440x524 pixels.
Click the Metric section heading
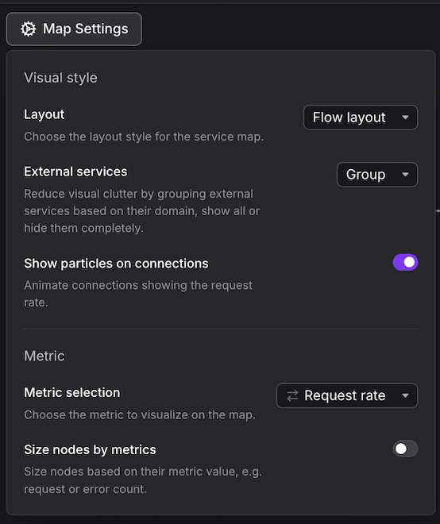44,356
